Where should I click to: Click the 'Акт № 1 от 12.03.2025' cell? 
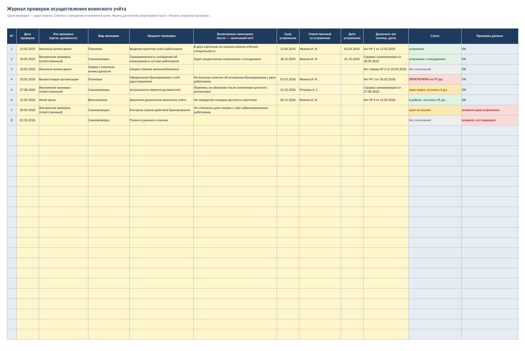[386, 49]
